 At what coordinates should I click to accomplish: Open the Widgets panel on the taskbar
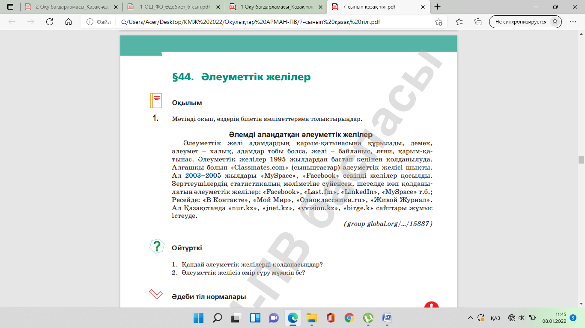pyautogui.click(x=255, y=318)
